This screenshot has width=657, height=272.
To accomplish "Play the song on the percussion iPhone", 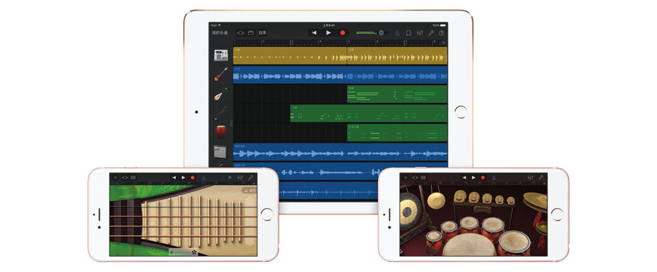I will click(x=473, y=178).
